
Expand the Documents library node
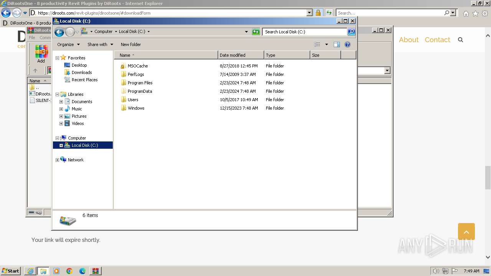coord(61,102)
